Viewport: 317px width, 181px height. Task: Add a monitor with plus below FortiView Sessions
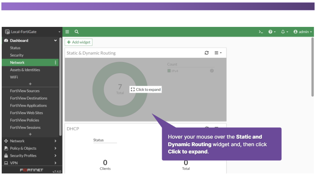tap(30, 134)
